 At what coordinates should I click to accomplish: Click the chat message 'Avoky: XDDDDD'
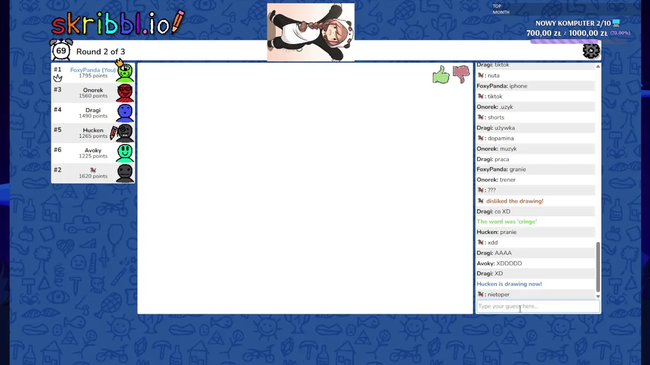point(499,263)
